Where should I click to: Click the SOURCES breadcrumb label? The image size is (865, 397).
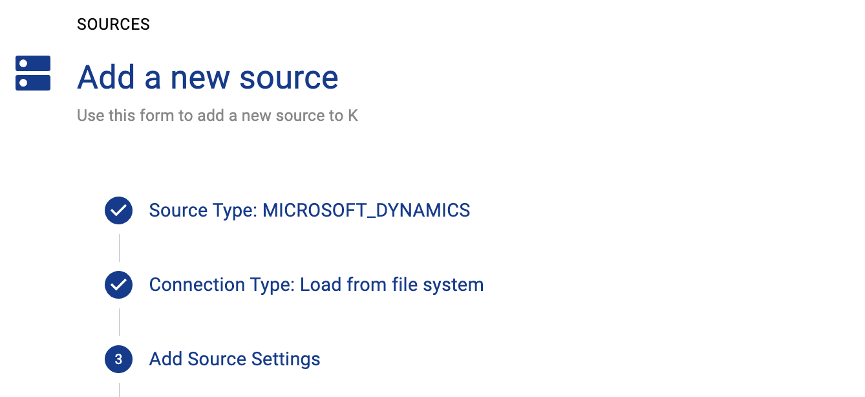coord(113,25)
